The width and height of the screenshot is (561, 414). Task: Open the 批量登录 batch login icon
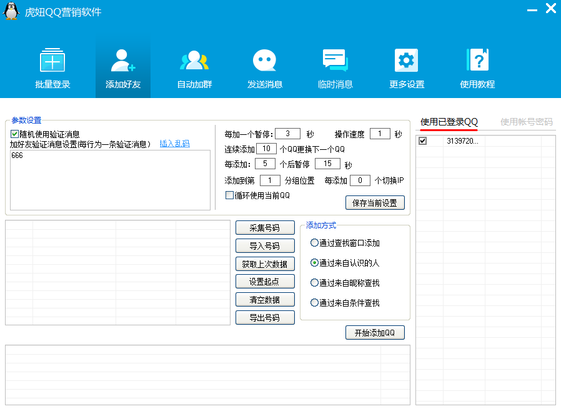pos(52,68)
